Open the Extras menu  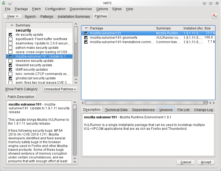click(117, 9)
